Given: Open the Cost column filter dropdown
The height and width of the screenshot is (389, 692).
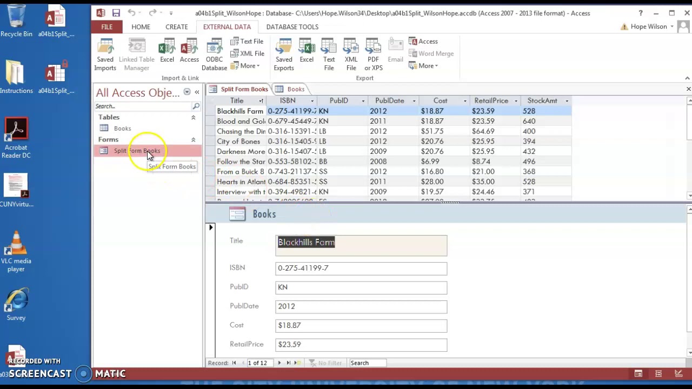Looking at the screenshot, I should pyautogui.click(x=464, y=101).
